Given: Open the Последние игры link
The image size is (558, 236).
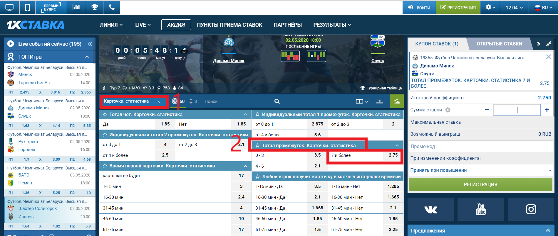Looking at the screenshot, I should [x=303, y=46].
